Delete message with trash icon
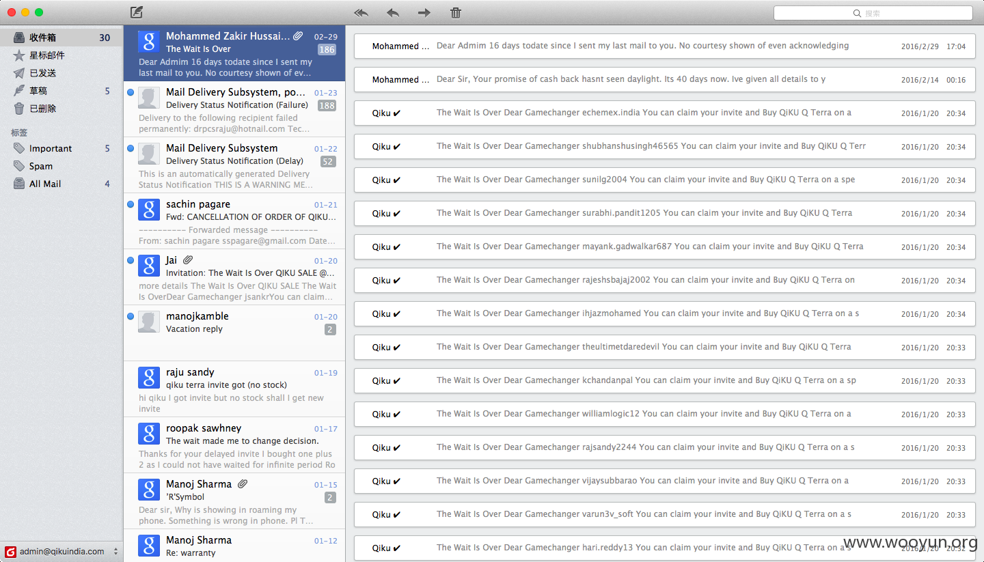Viewport: 984px width, 562px height. (456, 12)
